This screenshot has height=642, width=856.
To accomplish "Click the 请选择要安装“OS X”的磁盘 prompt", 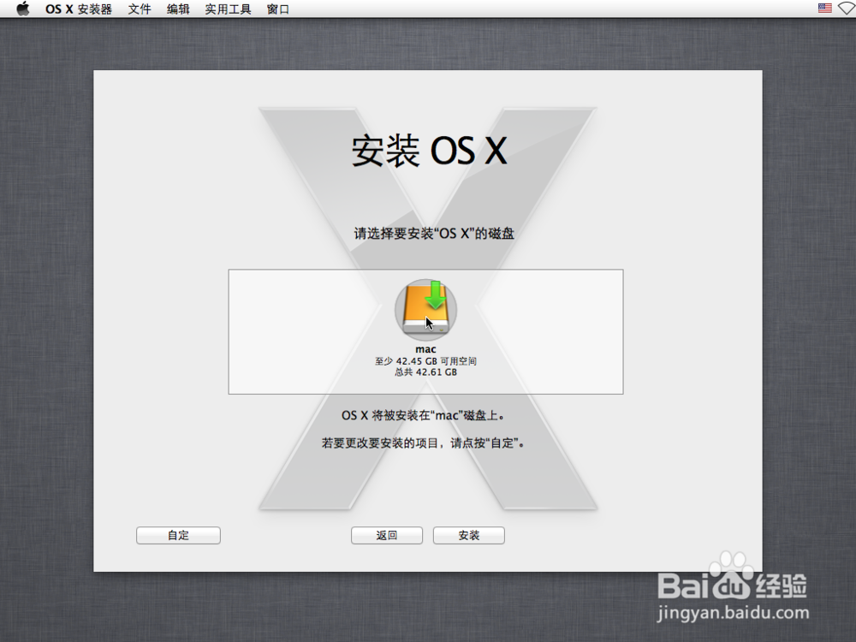I will point(434,234).
